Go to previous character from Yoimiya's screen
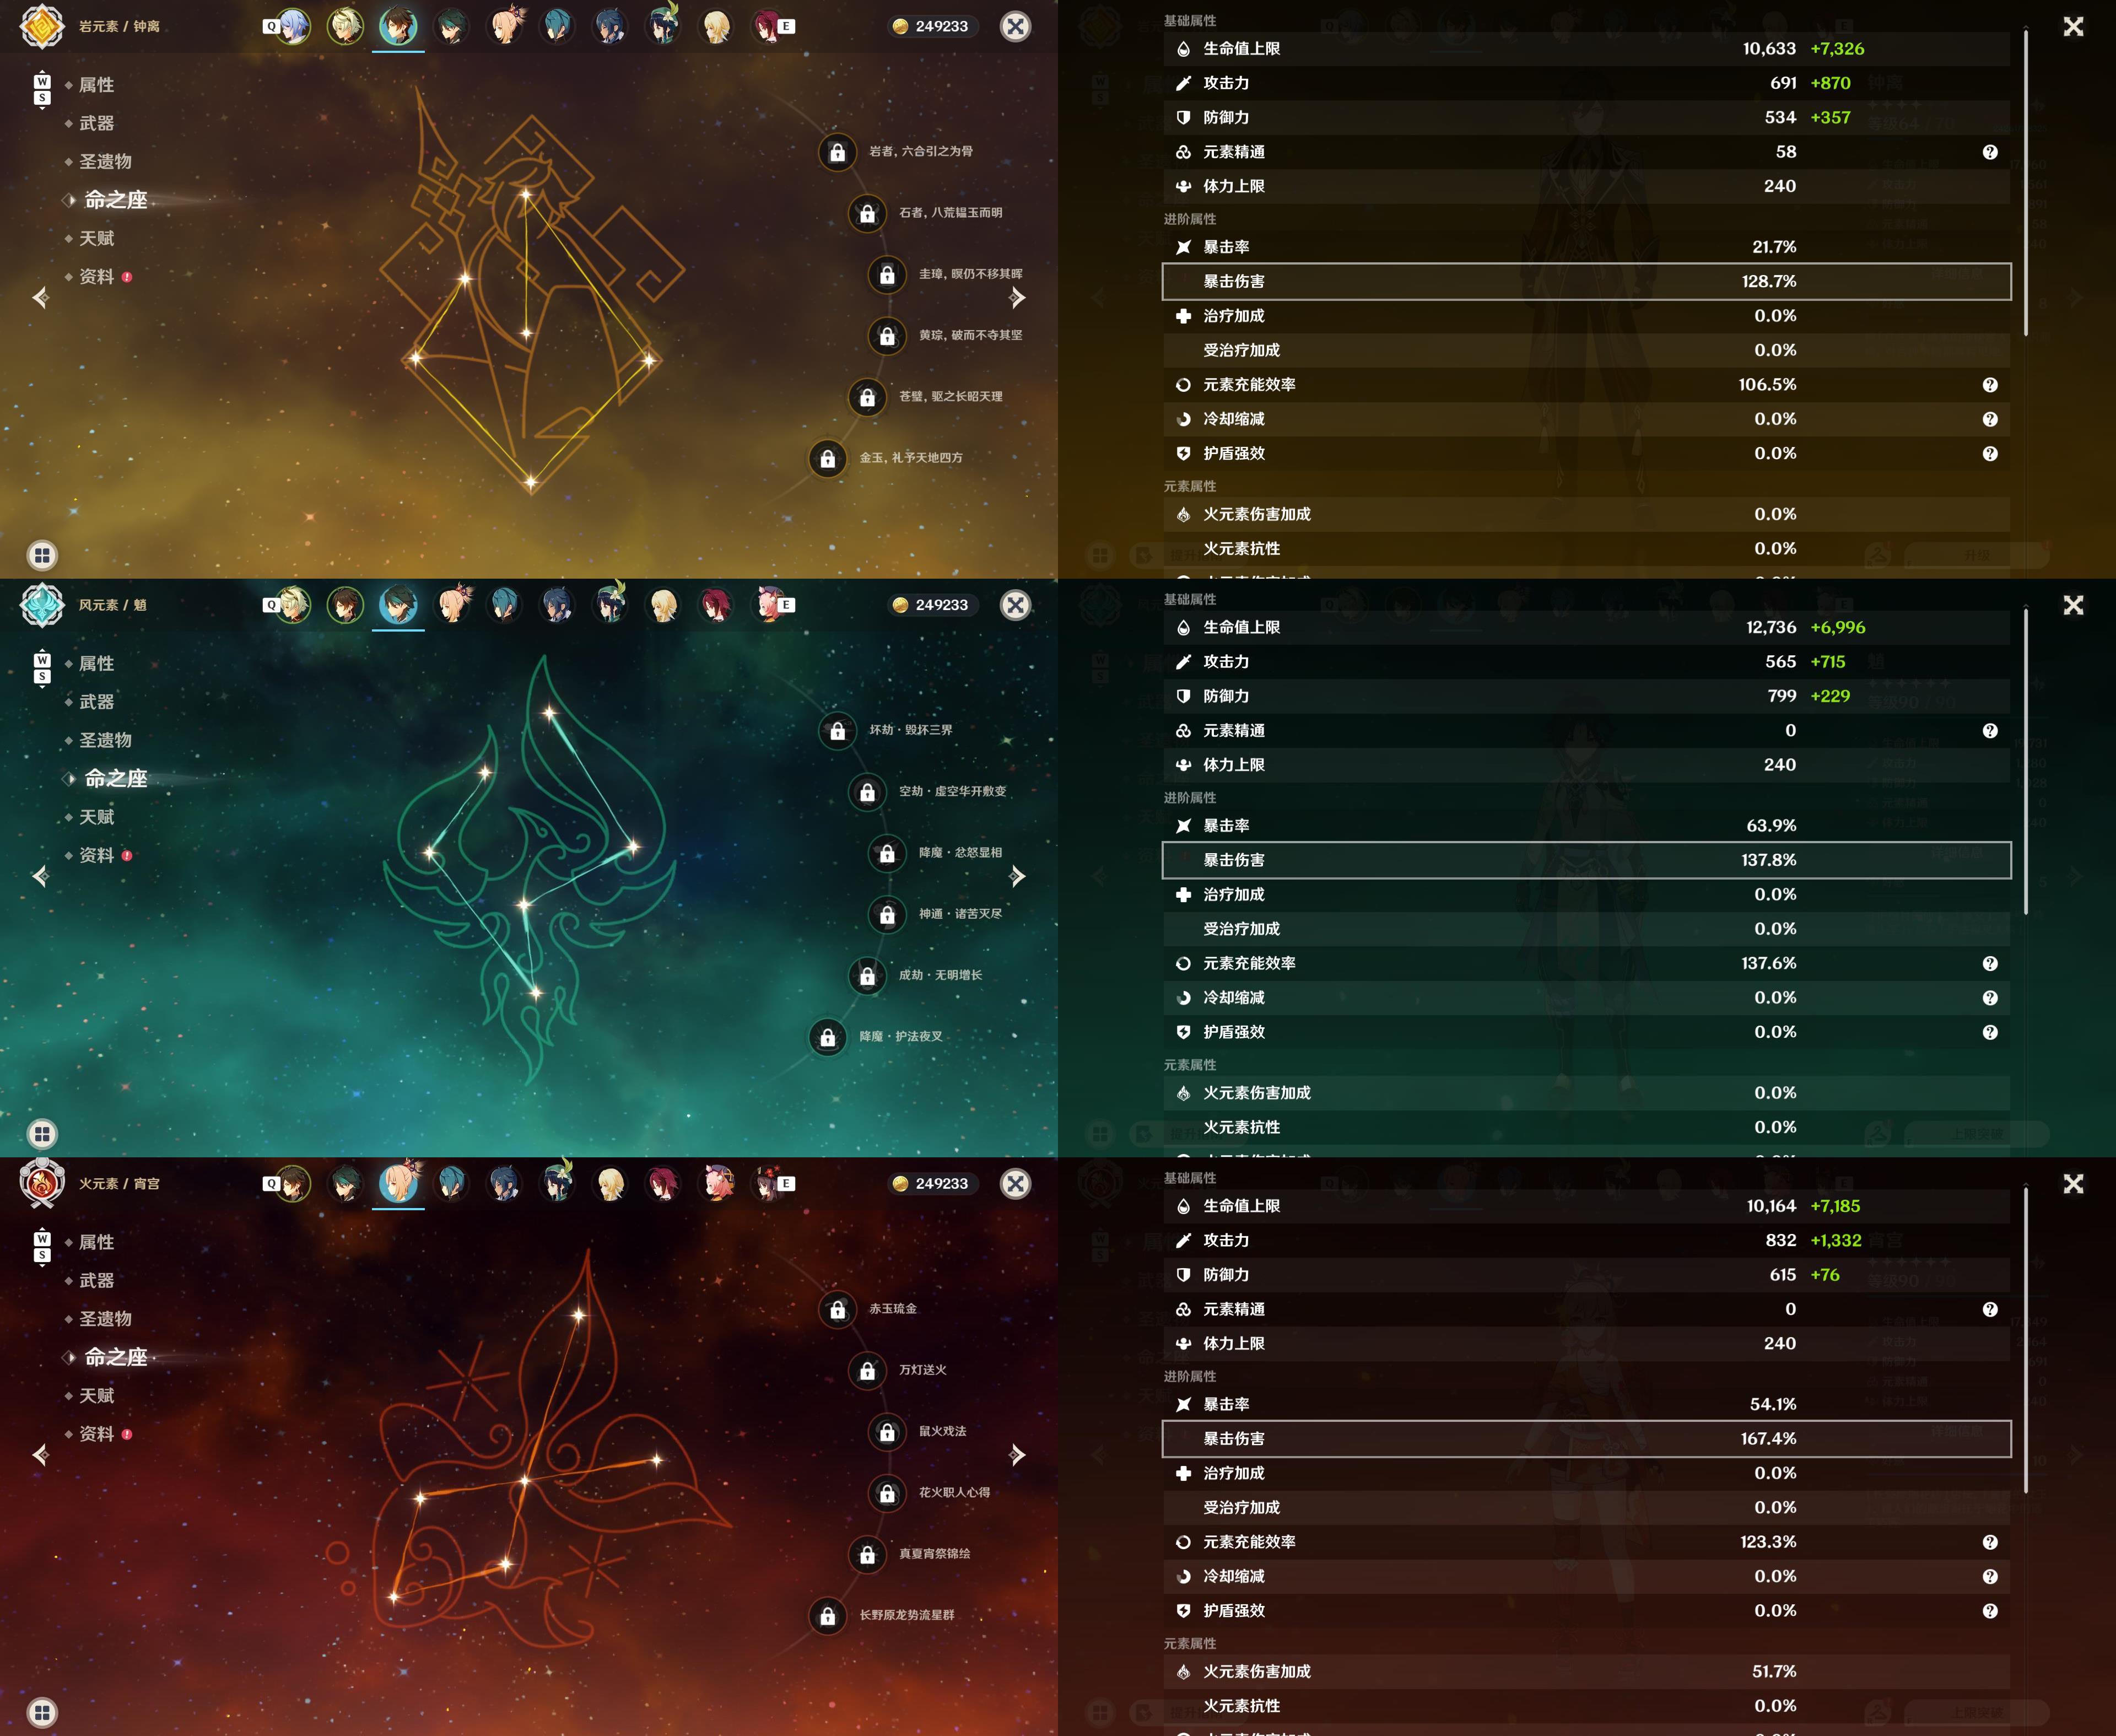2116x1736 pixels. click(40, 1455)
